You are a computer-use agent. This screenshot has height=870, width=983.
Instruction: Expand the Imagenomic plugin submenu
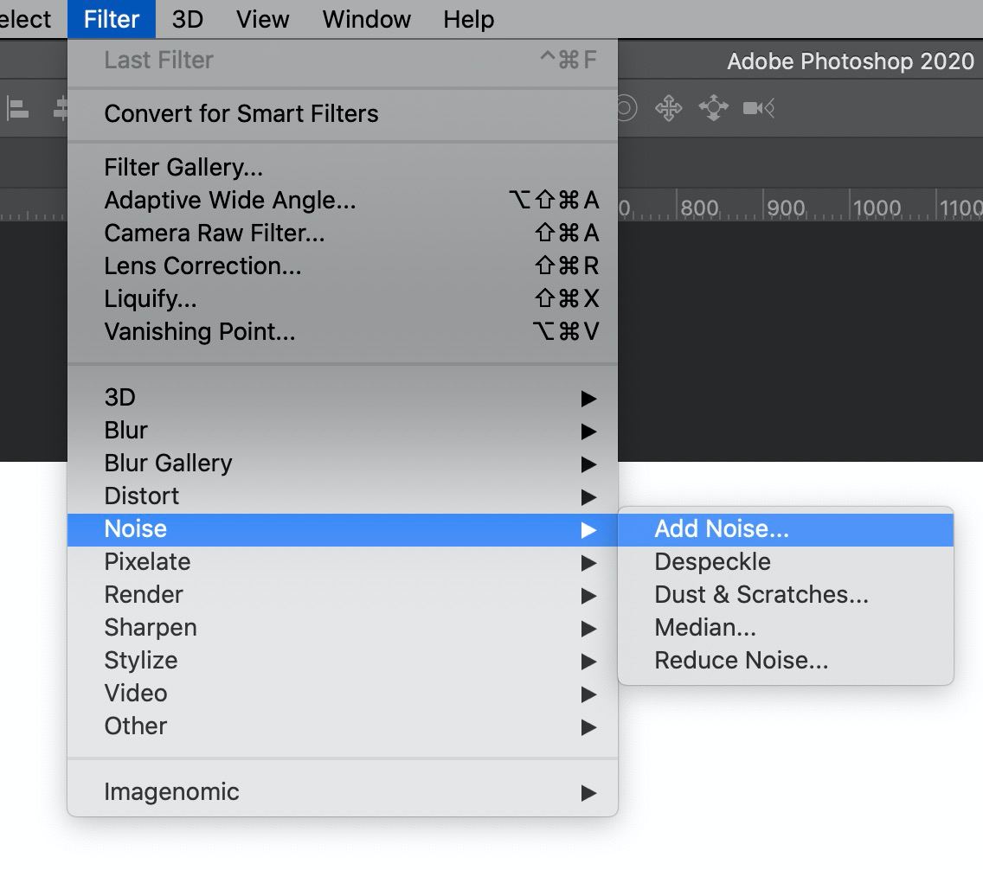pos(343,792)
